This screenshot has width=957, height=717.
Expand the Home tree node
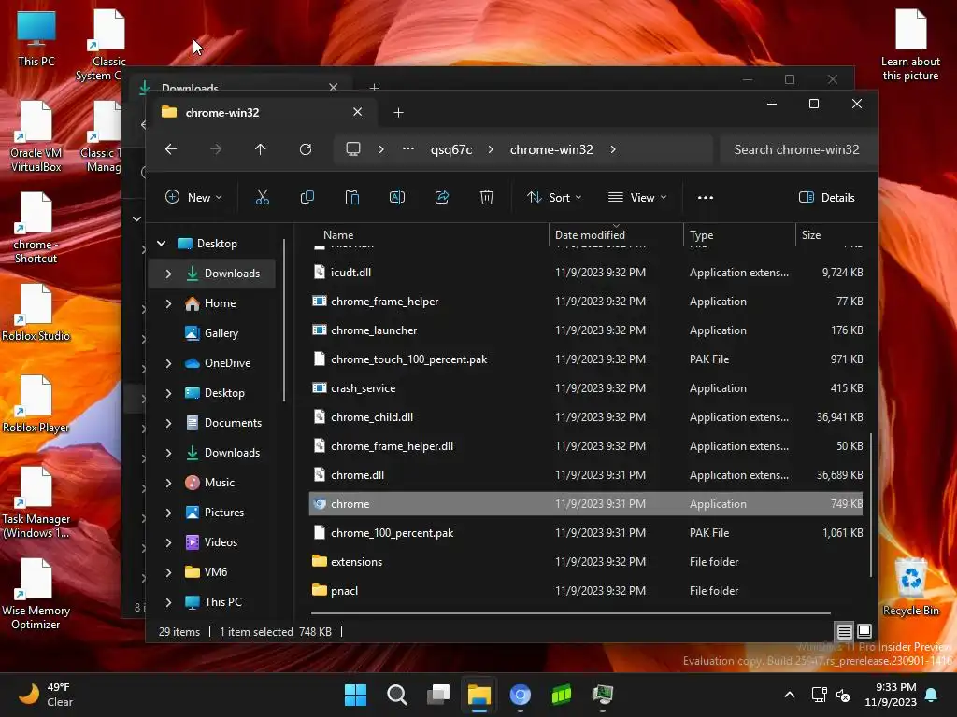click(168, 303)
